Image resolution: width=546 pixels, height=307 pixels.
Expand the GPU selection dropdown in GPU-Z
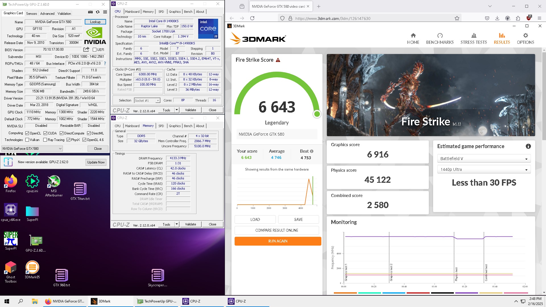pos(32,148)
